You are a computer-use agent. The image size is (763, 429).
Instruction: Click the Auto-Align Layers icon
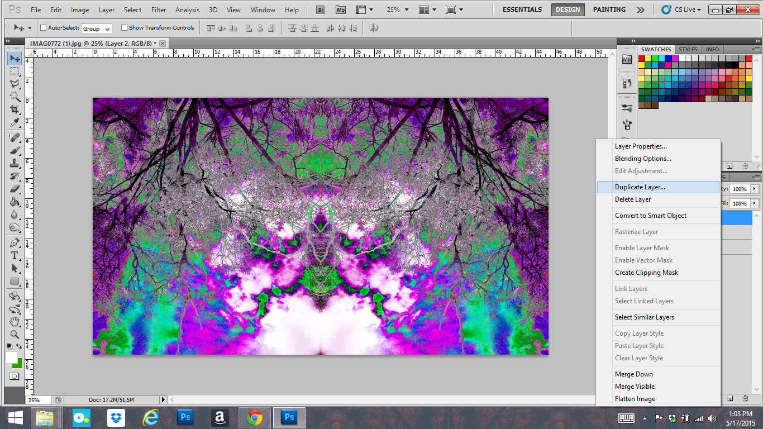click(x=374, y=28)
